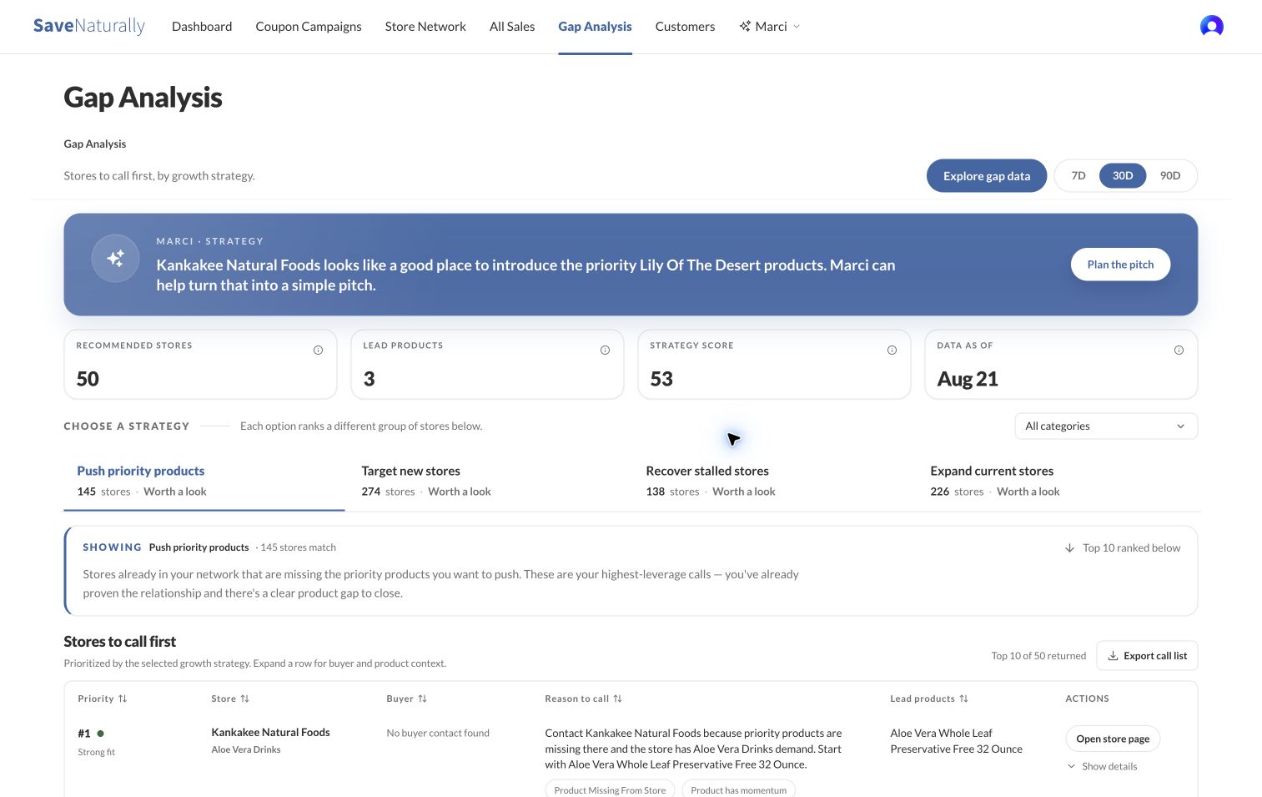Click the Lead Products value 3
The image size is (1262, 797).
369,379
